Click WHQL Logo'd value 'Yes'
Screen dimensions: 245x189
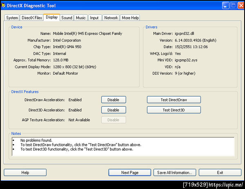(x=178, y=53)
